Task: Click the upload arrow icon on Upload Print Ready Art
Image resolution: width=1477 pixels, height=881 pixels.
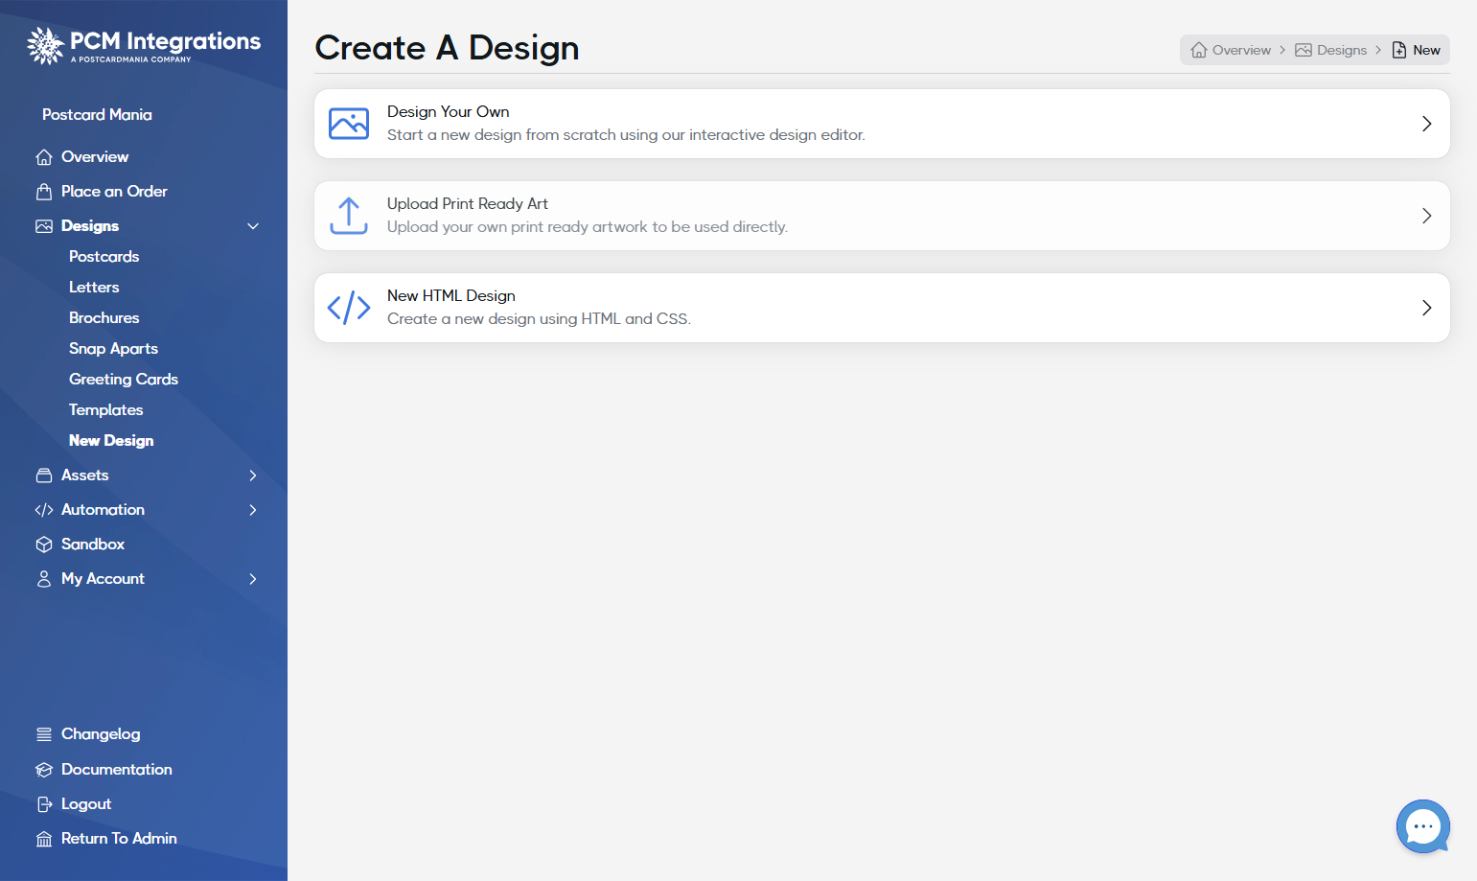Action: pyautogui.click(x=349, y=216)
